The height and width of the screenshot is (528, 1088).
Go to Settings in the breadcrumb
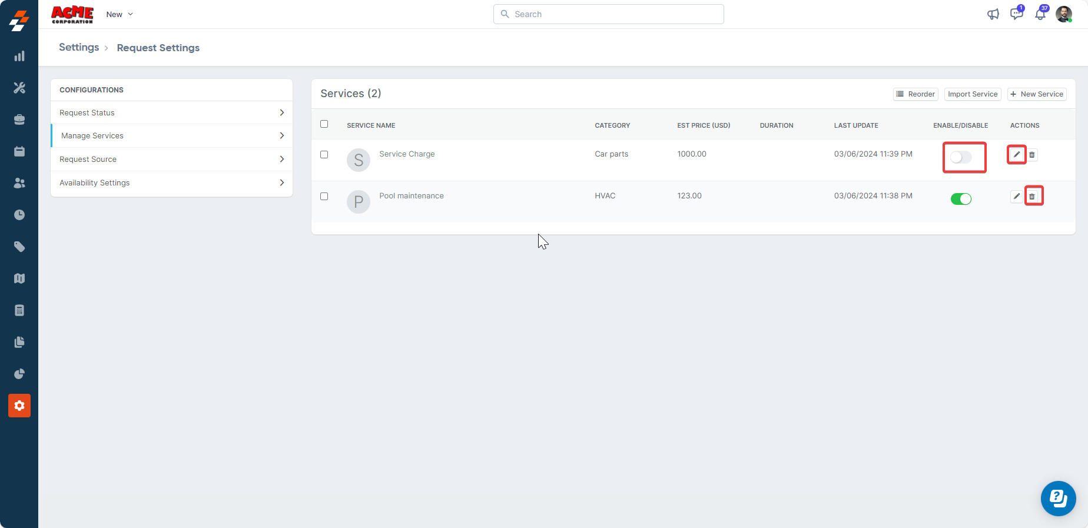coord(79,47)
